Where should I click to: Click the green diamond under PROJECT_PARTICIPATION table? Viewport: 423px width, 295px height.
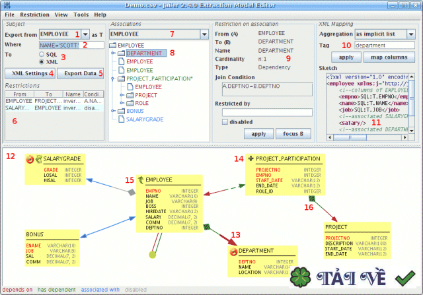coord(312,199)
